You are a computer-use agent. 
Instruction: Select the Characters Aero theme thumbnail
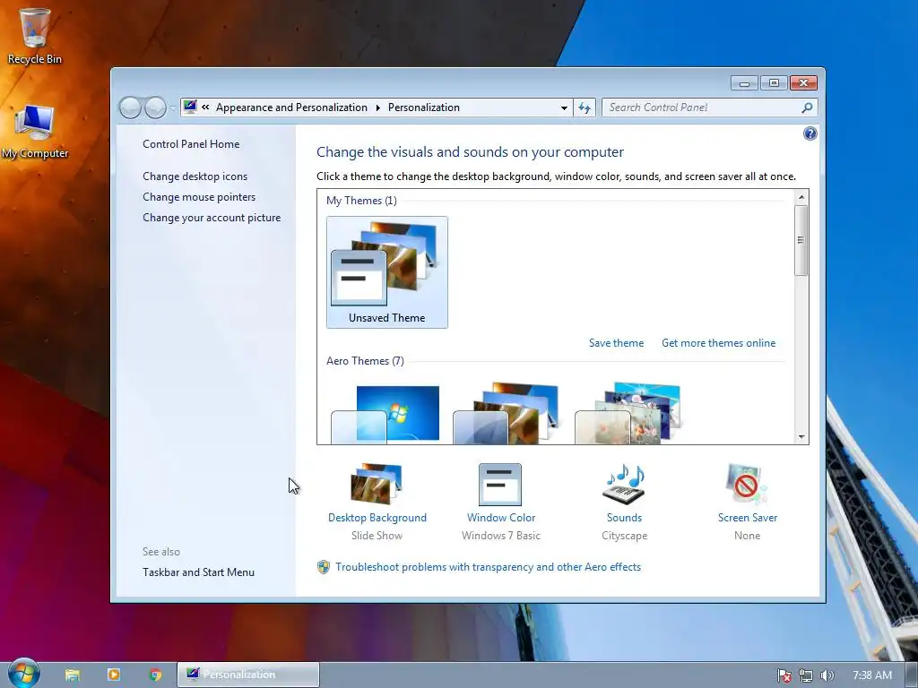pos(628,414)
